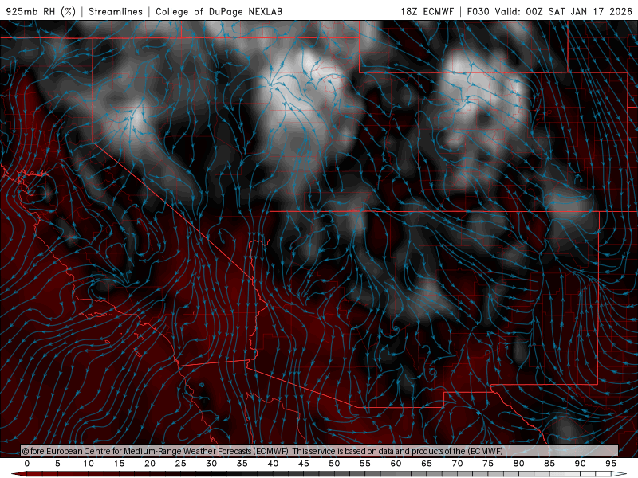This screenshot has height=478, width=638.
Task: Select the "50" midpoint label on the scale
Action: [334, 464]
